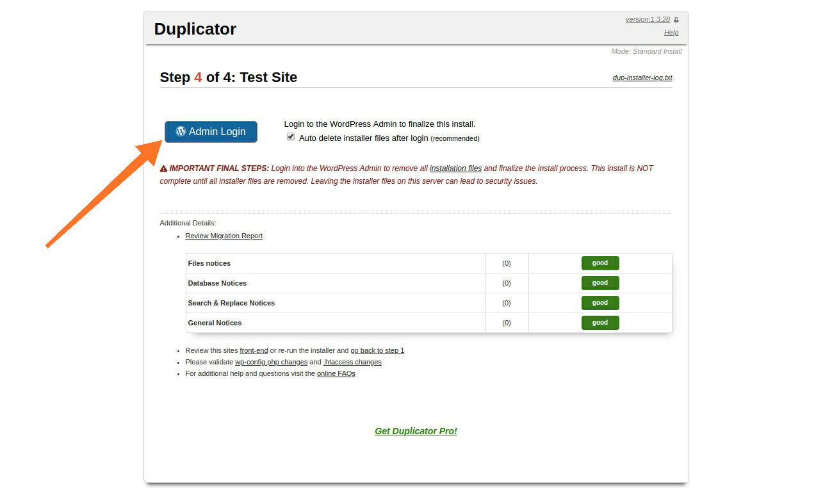Open the Help link in header
Screen dimensions: 832x488
point(671,32)
